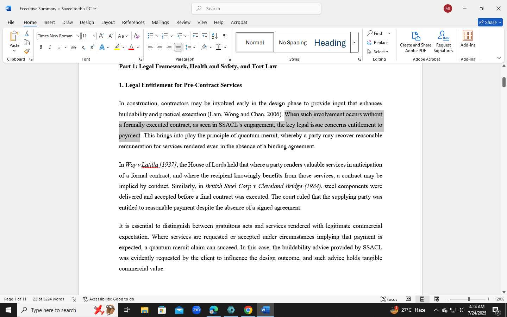Expand numbering list dropdown arrow

tap(171, 36)
